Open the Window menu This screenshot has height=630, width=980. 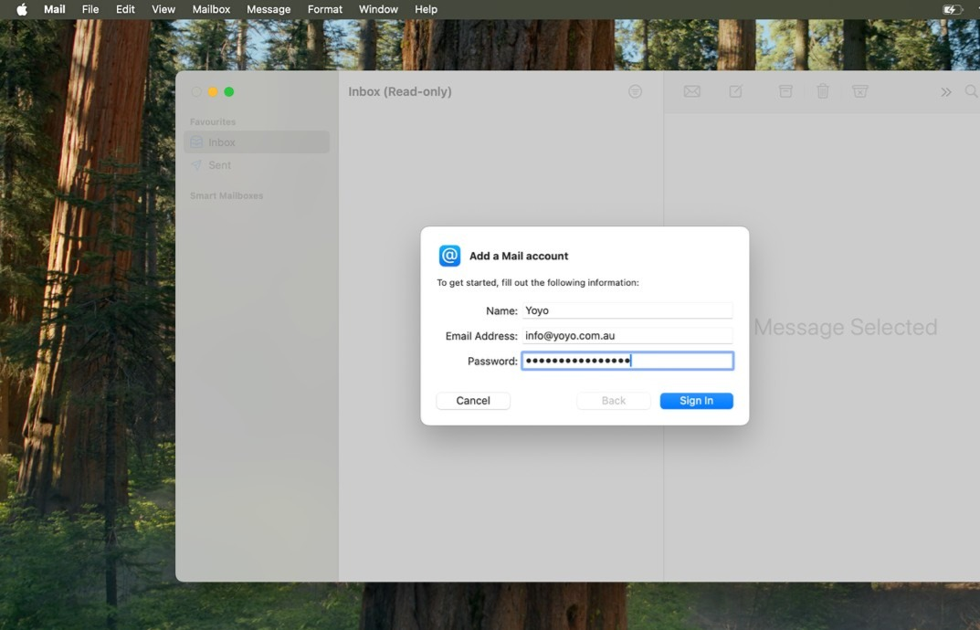pos(378,9)
